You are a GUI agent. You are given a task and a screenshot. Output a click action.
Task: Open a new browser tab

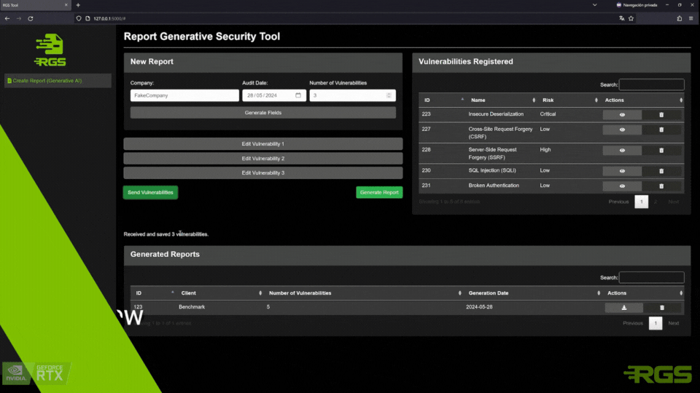78,5
